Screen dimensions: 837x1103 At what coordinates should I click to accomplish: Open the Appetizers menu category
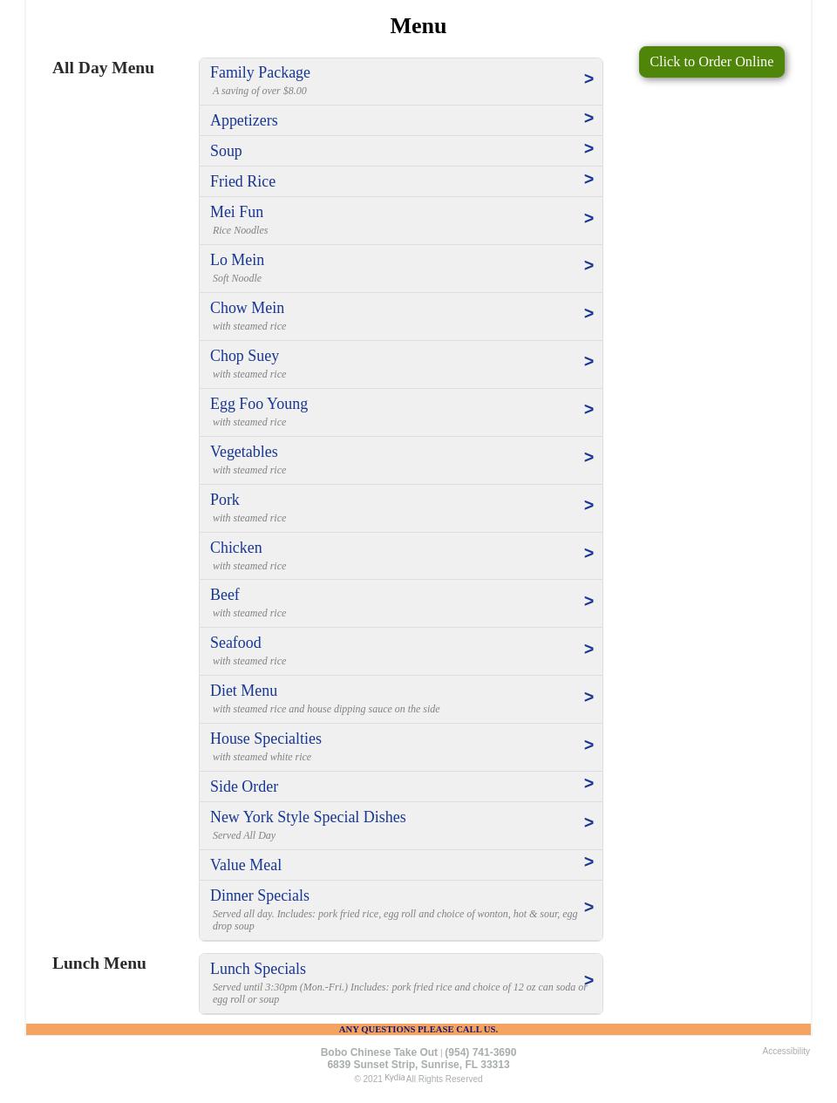[244, 120]
